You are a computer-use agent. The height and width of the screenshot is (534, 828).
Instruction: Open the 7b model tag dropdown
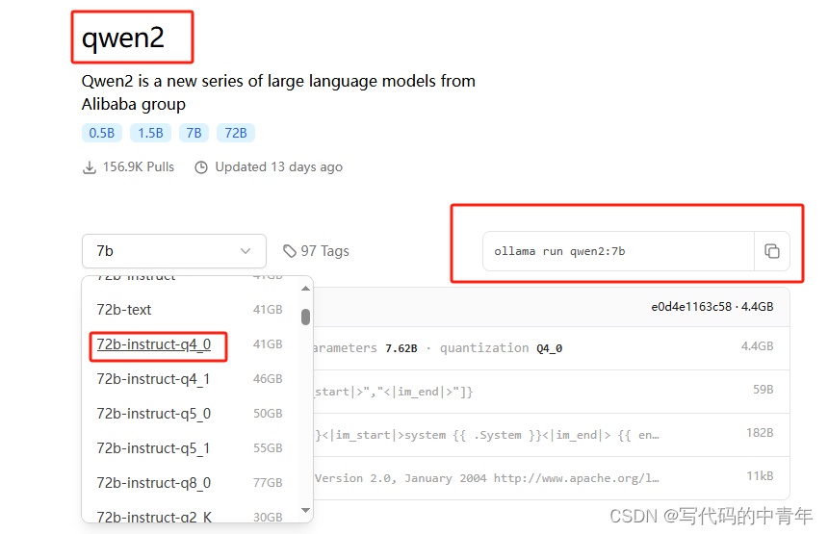(x=173, y=251)
